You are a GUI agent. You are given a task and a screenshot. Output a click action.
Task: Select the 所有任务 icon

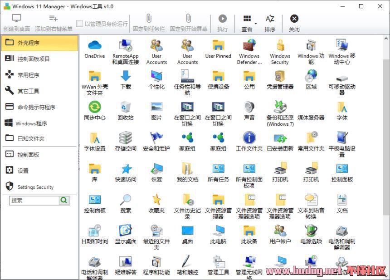[218, 168]
